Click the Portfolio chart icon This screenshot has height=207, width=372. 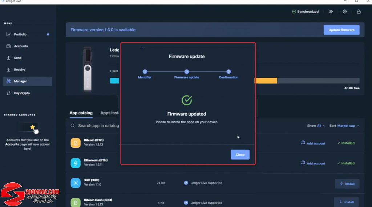click(9, 34)
